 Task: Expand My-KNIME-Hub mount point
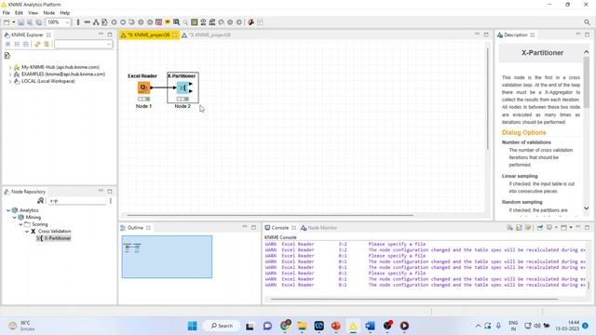point(10,67)
